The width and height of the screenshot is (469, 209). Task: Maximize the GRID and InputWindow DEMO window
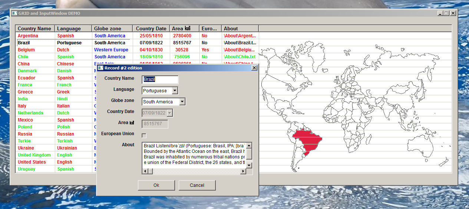pos(446,13)
